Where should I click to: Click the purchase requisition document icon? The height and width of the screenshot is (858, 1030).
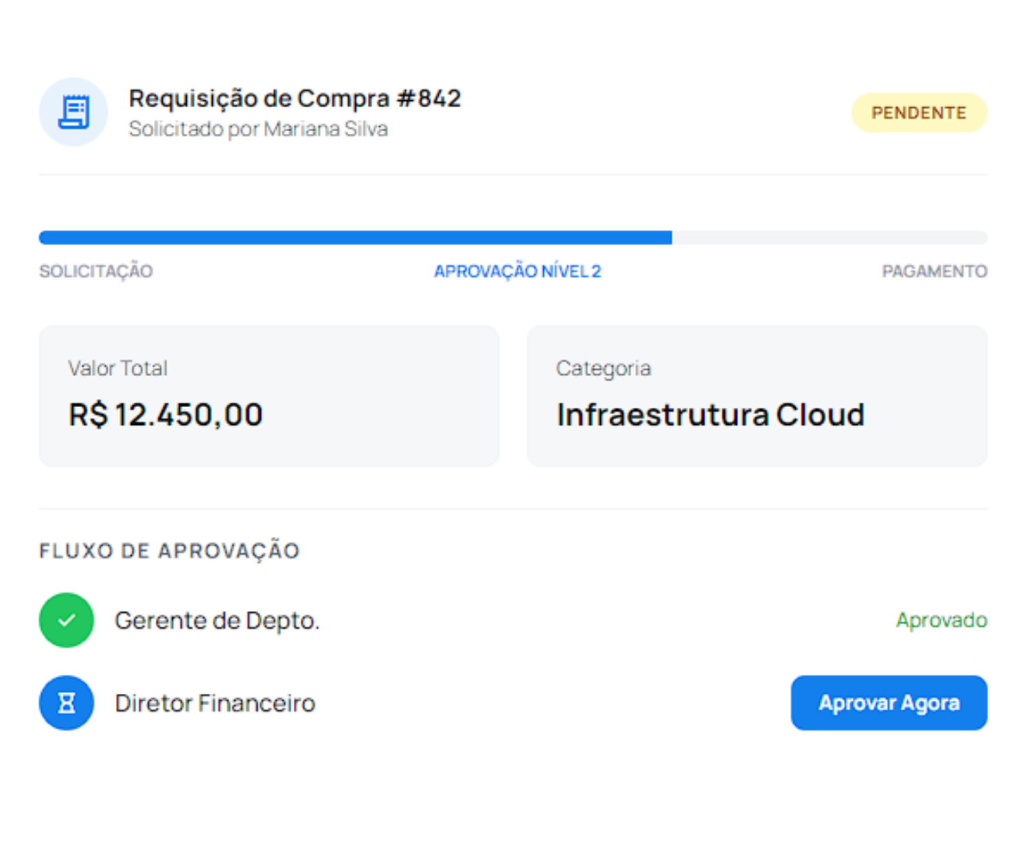(73, 112)
